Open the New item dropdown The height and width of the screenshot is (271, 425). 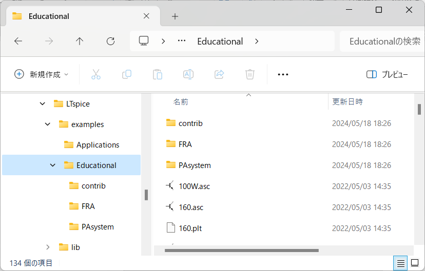pyautogui.click(x=41, y=74)
